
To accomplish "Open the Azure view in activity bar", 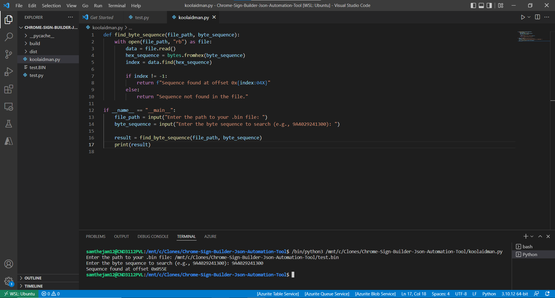I will pos(9,141).
